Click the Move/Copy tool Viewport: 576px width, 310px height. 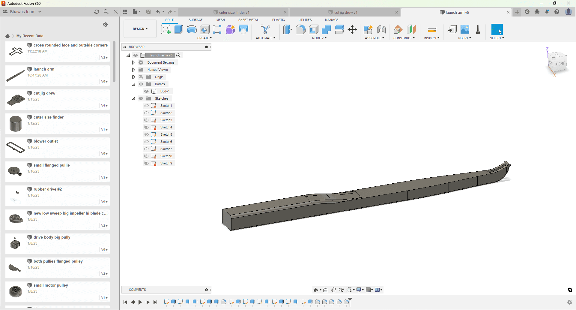coord(352,29)
